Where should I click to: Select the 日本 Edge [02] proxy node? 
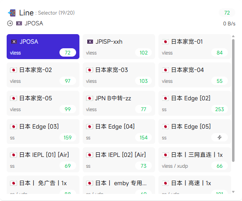[x=195, y=103]
